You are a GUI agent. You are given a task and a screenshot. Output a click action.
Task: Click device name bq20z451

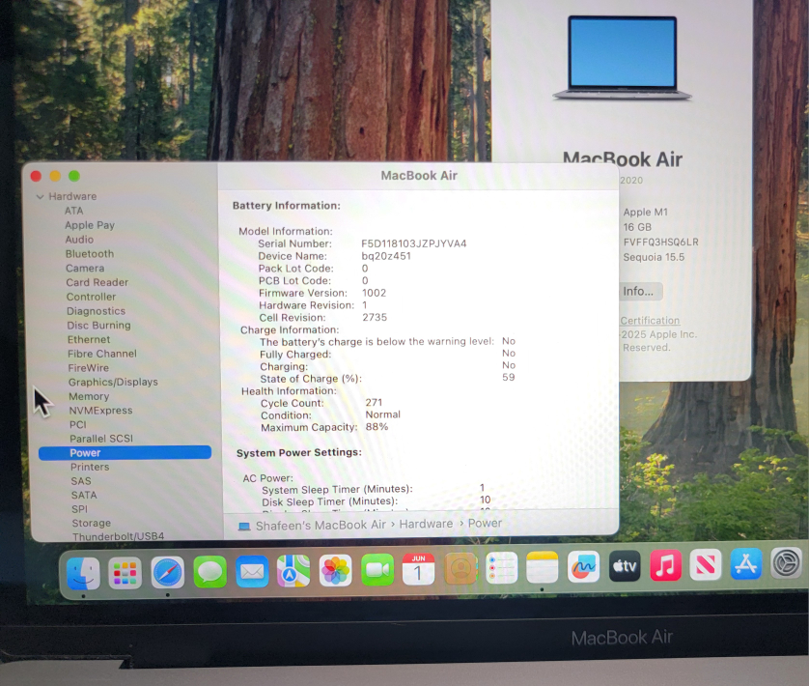(x=386, y=256)
